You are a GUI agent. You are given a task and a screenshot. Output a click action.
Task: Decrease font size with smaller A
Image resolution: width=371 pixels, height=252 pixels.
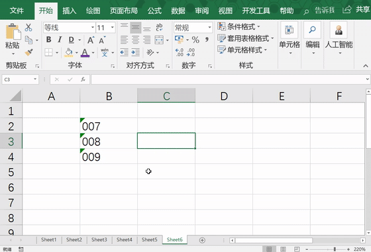click(x=102, y=40)
